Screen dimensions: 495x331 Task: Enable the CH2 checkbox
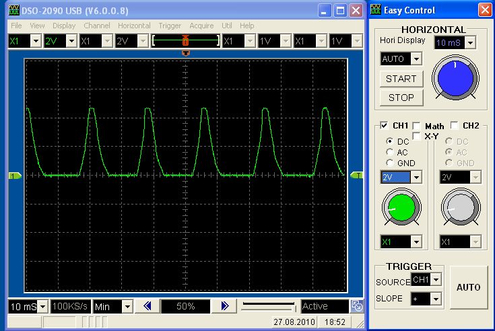(x=455, y=126)
